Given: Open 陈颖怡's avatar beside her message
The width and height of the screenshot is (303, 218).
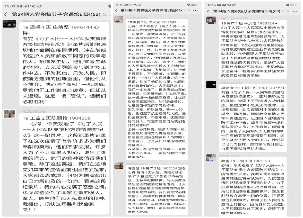Looking at the screenshot, I should click(9, 114).
